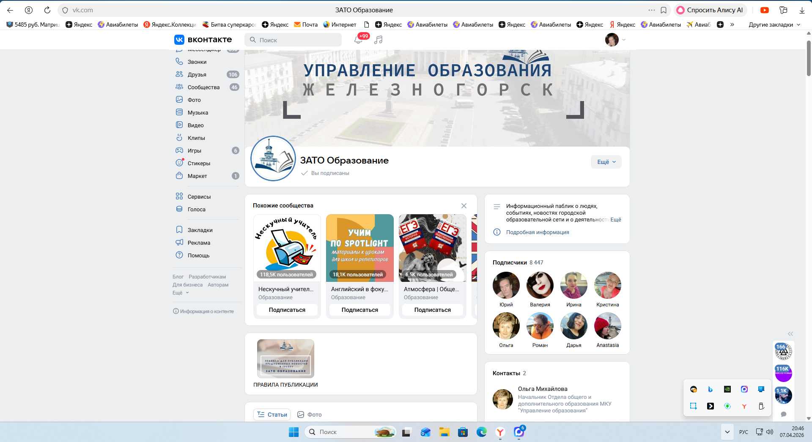Open the Блог footer link
Image resolution: width=812 pixels, height=442 pixels.
[x=178, y=277]
